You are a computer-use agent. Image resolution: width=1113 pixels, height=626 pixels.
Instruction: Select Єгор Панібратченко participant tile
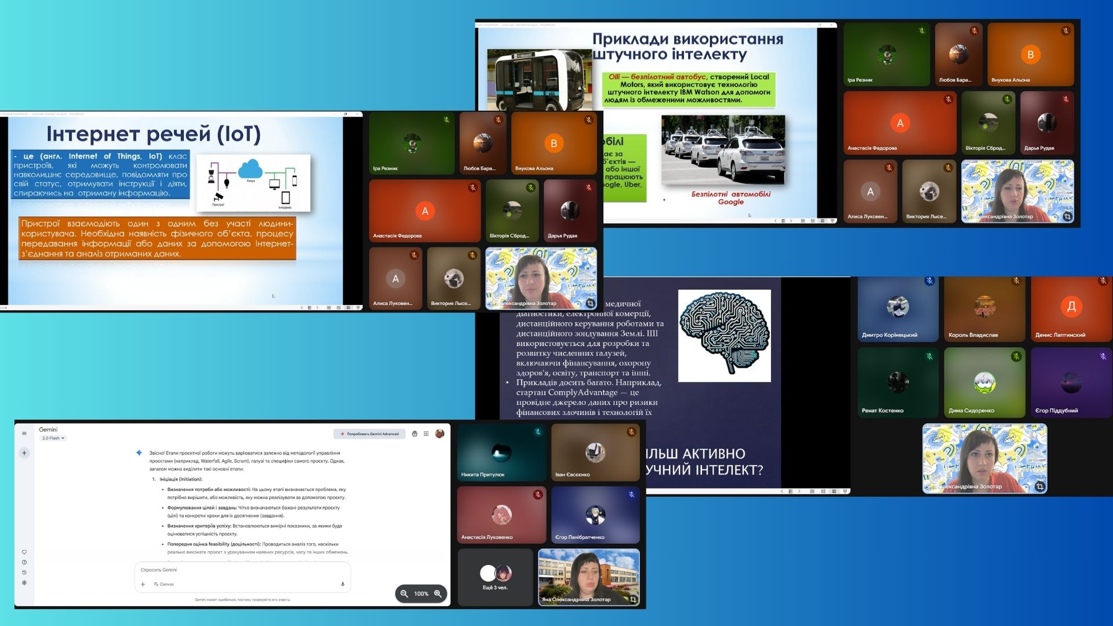[x=595, y=515]
